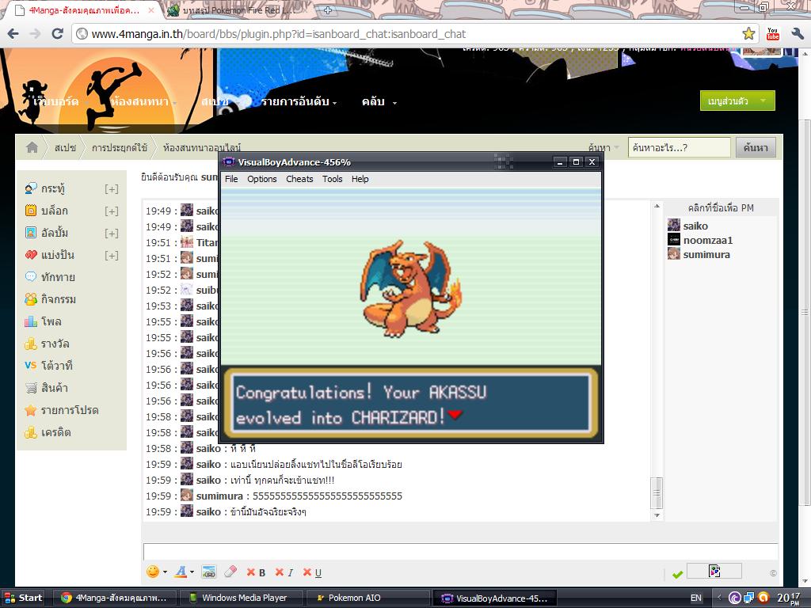Open a new browser tab
Image resolution: width=811 pixels, height=608 pixels.
click(x=328, y=9)
